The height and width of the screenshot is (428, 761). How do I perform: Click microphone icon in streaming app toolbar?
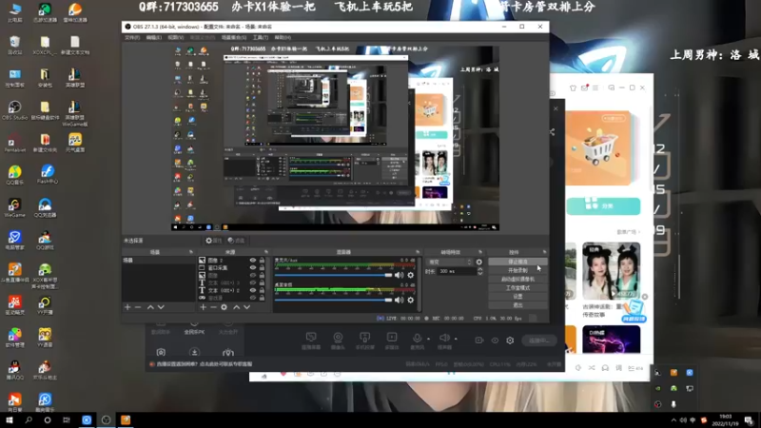[x=417, y=338]
